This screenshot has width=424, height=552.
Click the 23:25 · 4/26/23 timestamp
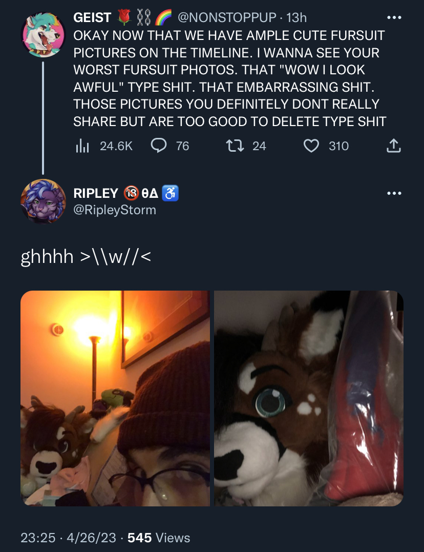coord(68,538)
